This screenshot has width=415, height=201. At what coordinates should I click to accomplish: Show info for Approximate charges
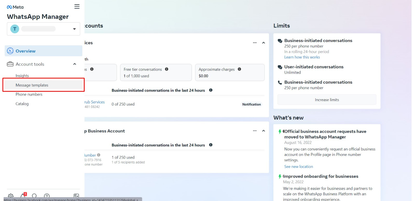239,69
